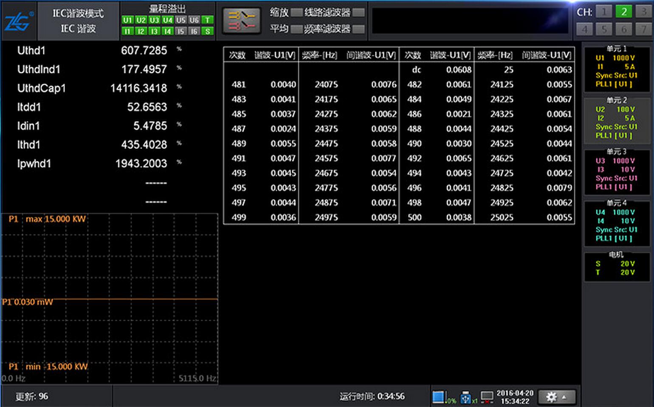Click the grey I5 overflow indicator
654x407 pixels.
point(180,31)
